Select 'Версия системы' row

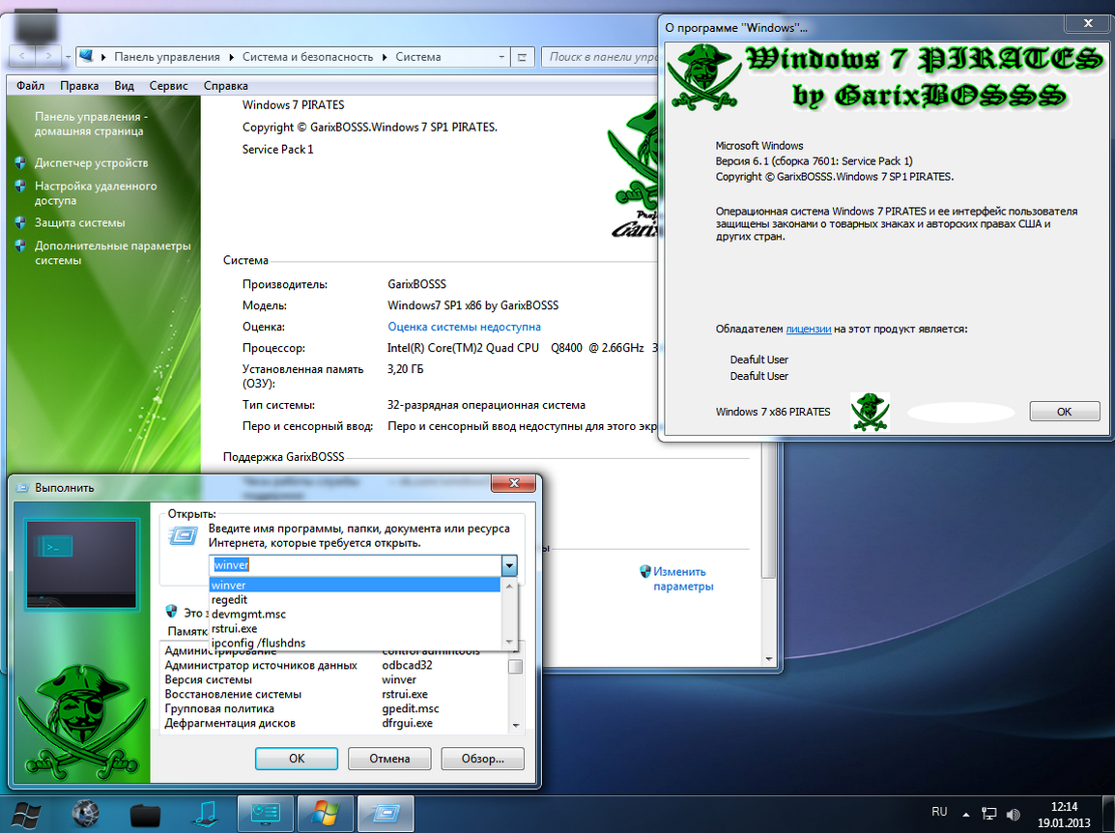pos(334,679)
